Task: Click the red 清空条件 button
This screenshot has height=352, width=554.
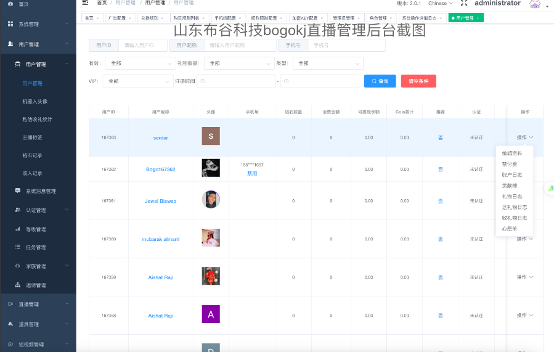Action: (x=418, y=81)
